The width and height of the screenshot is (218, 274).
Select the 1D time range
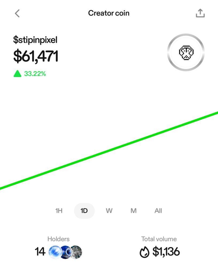click(x=84, y=211)
